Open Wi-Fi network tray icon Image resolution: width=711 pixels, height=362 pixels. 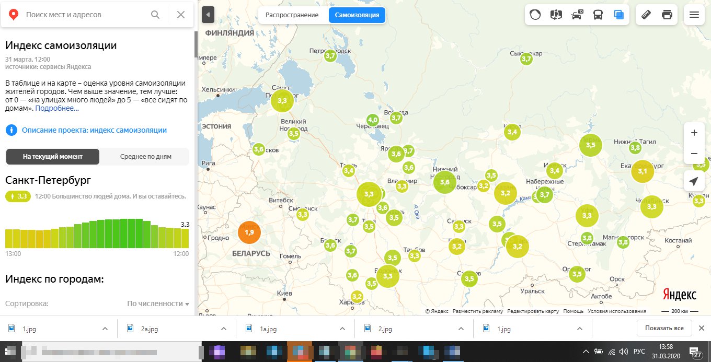point(611,352)
